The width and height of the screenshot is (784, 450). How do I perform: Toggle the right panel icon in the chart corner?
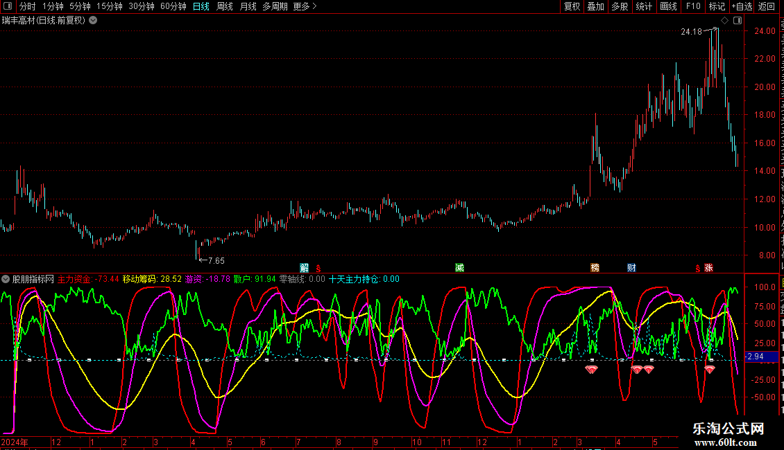pyautogui.click(x=738, y=21)
